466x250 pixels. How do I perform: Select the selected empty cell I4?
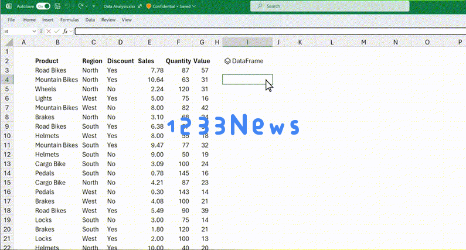tap(247, 80)
